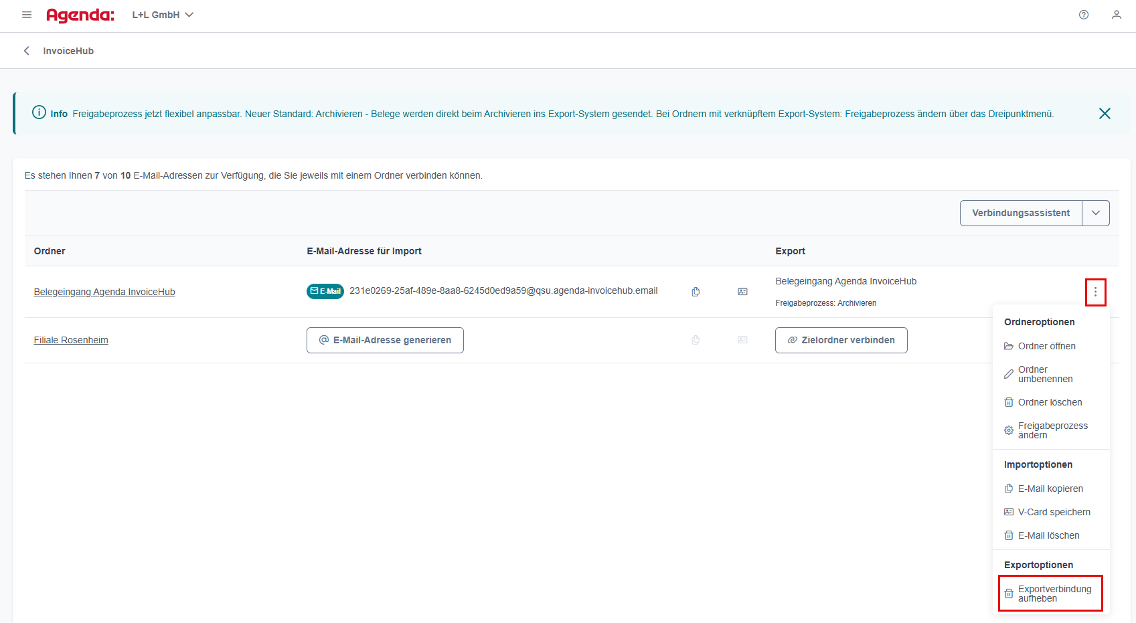
Task: Save V-Card icon in Belegeingang row
Action: [x=742, y=292]
